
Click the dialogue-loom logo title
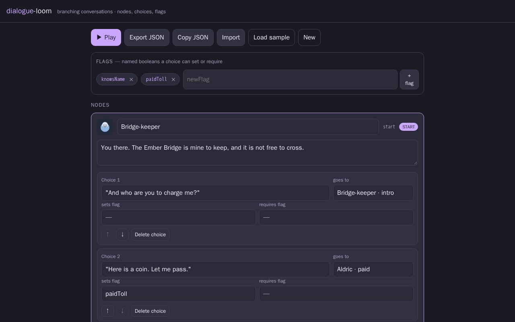click(x=29, y=11)
